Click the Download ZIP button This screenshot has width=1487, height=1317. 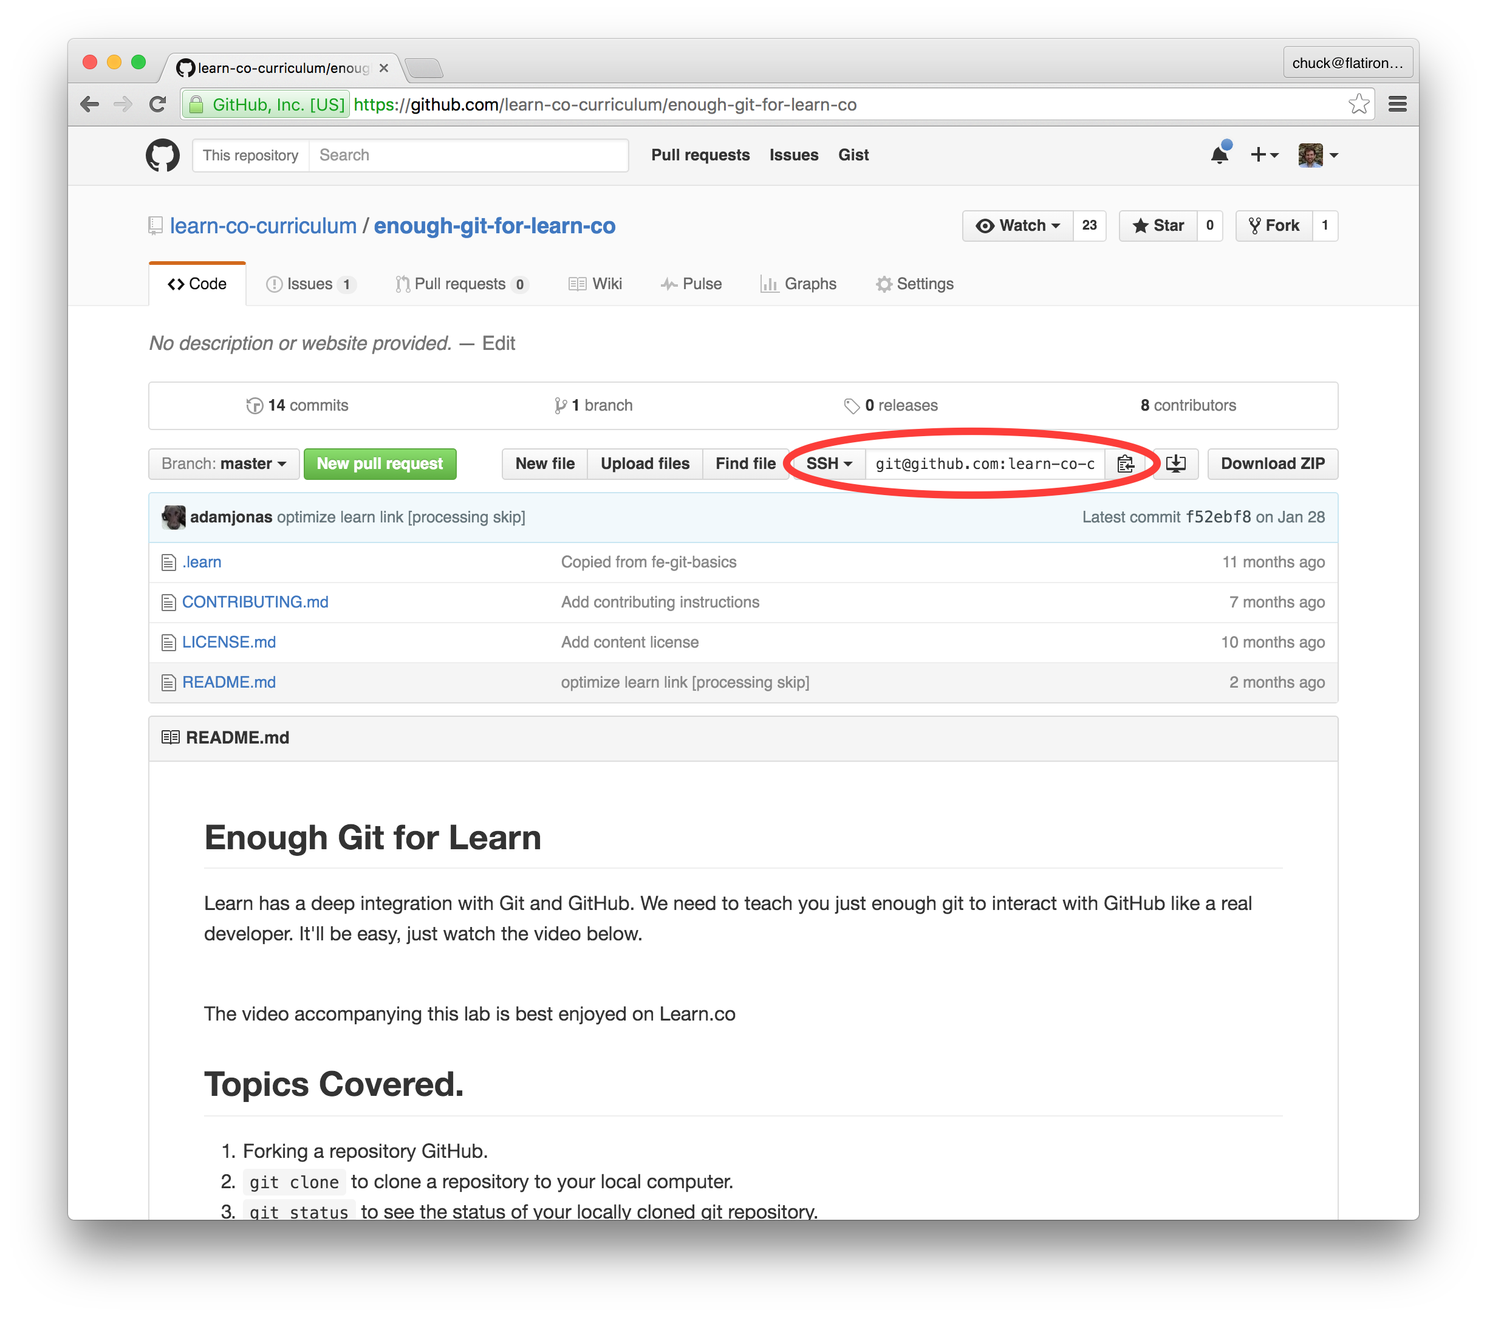tap(1271, 463)
